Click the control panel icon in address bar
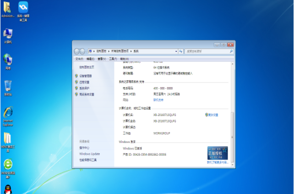 tap(90, 51)
